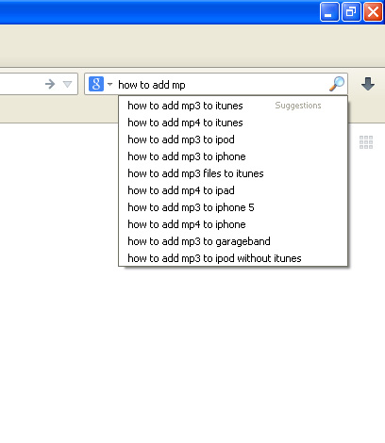
Task: Restore down the browser window
Action: 351,12
